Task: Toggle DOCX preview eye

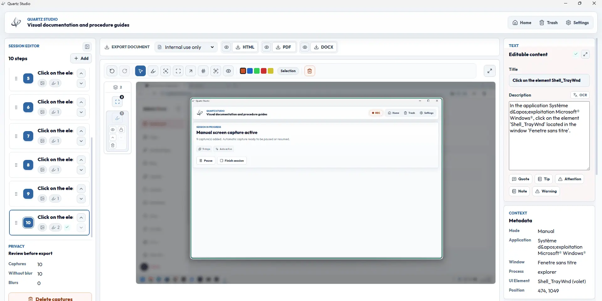Action: tap(305, 47)
